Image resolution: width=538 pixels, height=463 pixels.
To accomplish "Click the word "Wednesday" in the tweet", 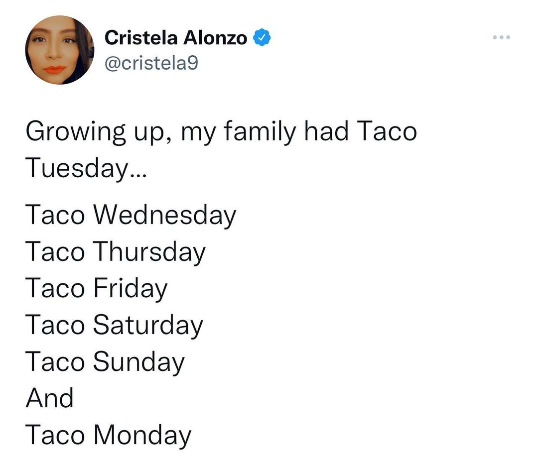I will [164, 215].
